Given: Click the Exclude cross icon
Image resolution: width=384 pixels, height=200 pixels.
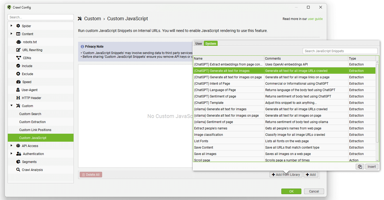Looking at the screenshot, I should pos(18,74).
